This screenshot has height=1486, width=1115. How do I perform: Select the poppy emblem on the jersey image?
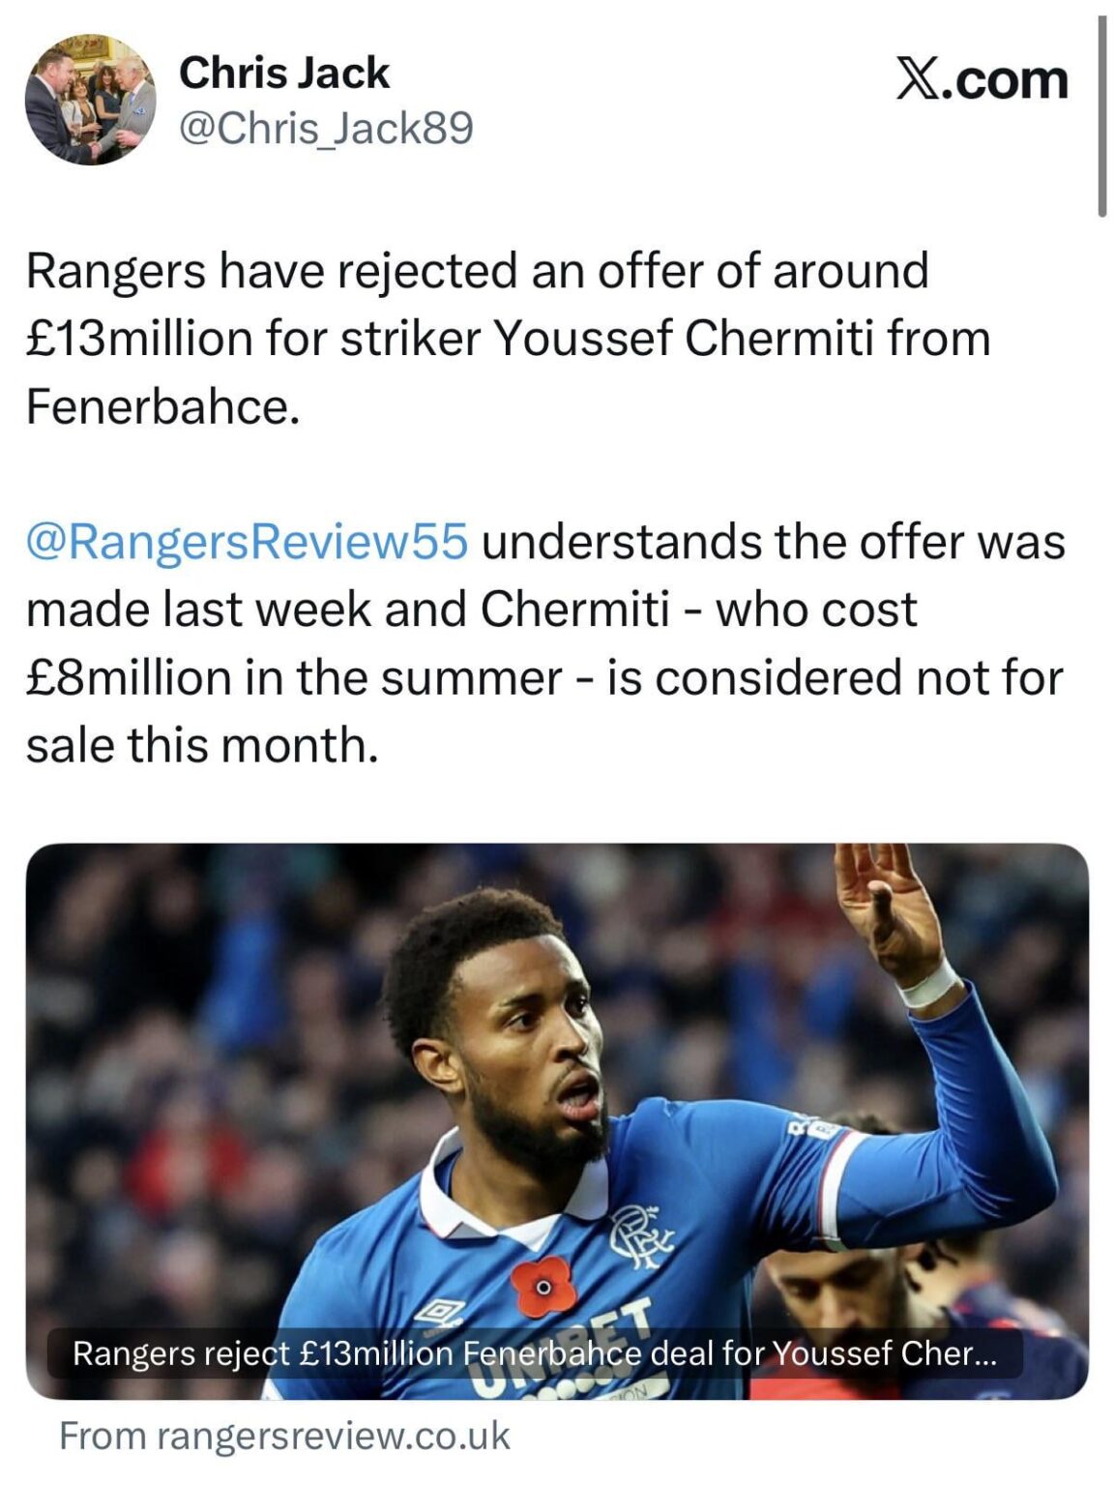click(542, 1288)
